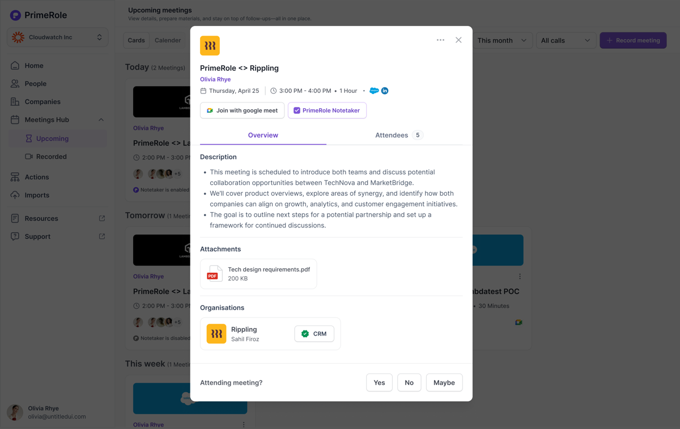Click the LinkedIn icon in modal

(x=385, y=91)
